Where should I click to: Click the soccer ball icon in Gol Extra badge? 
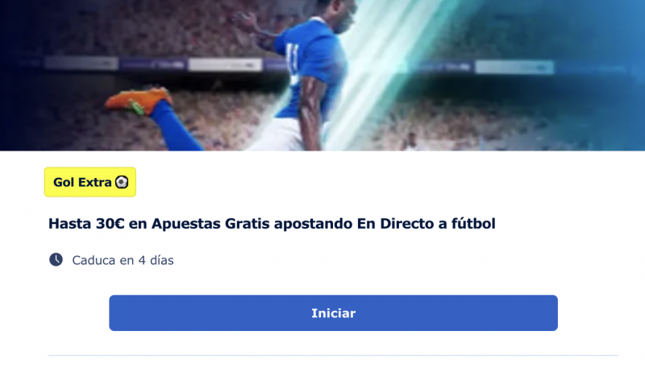pos(122,182)
